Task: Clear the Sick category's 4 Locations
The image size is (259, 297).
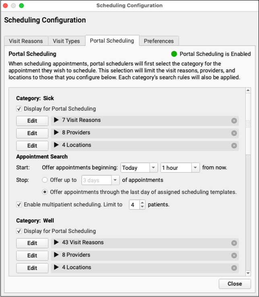Action: pos(234,146)
